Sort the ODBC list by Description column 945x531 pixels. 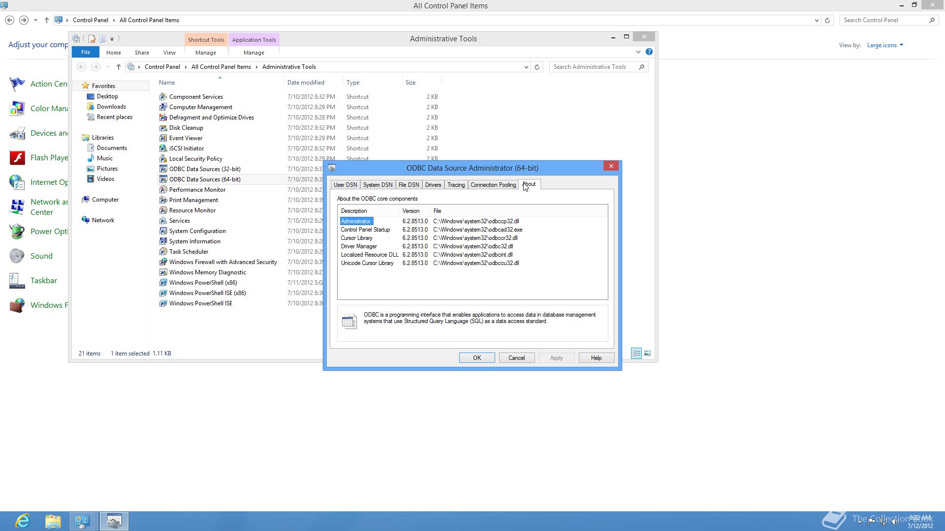tap(369, 211)
